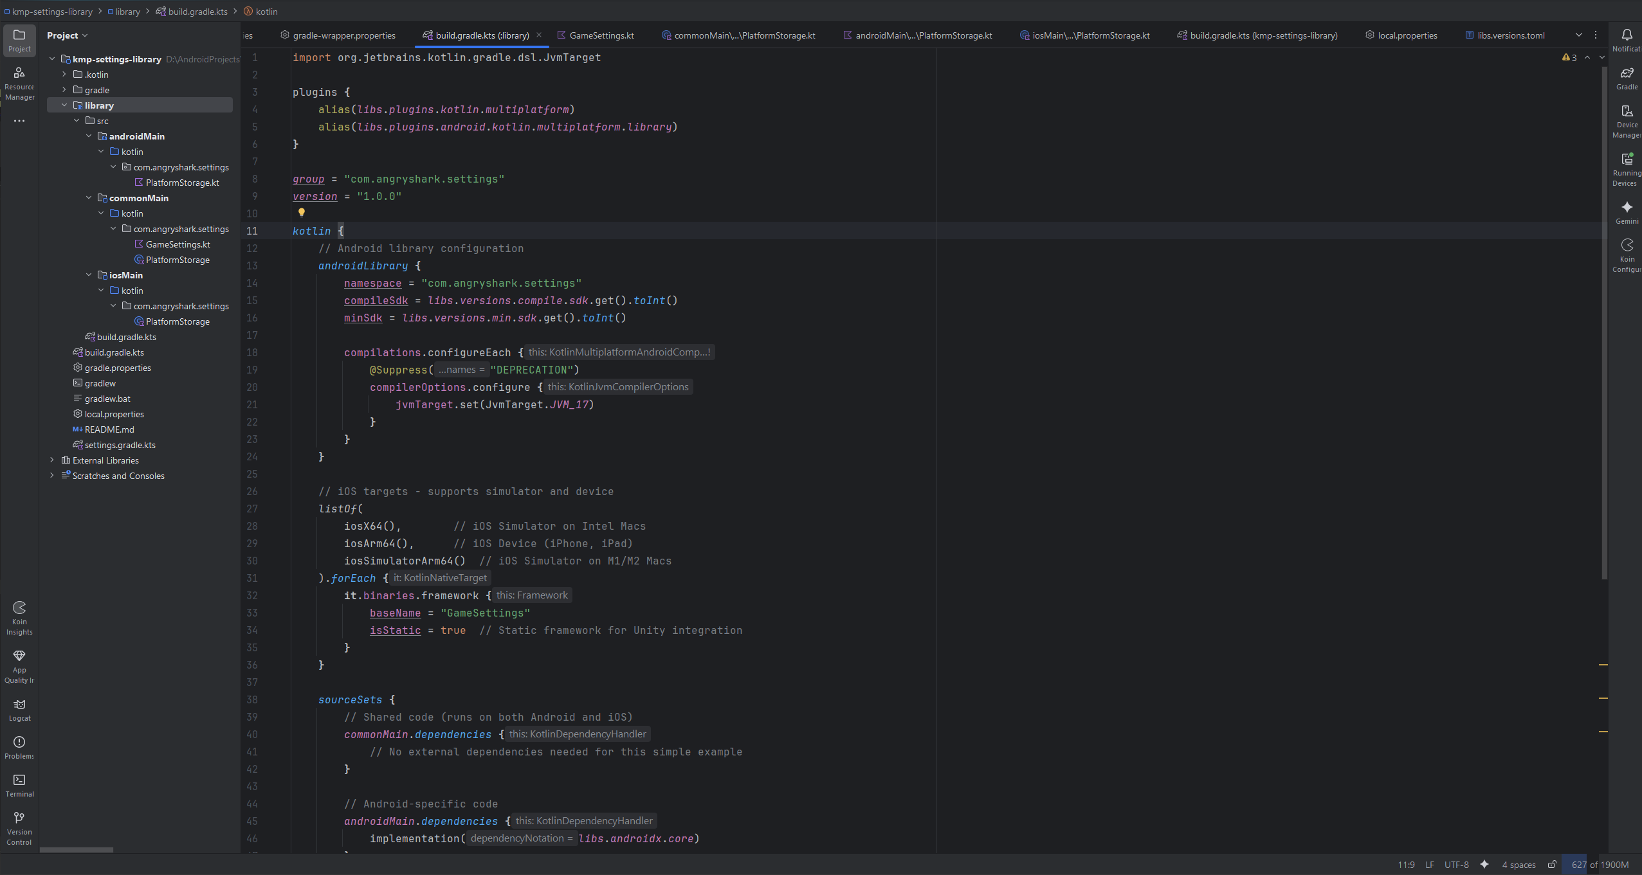Open the Running Devices panel
The width and height of the screenshot is (1642, 875).
[x=1627, y=167]
